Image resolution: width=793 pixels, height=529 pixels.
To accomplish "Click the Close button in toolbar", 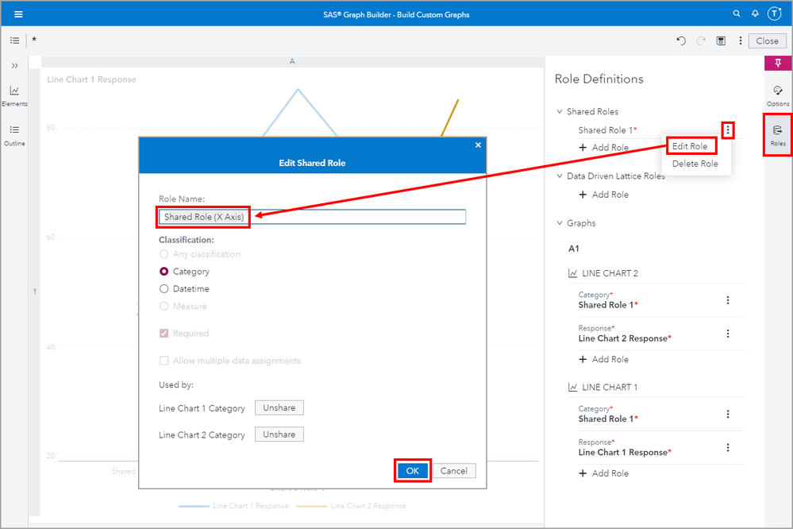I will point(768,41).
